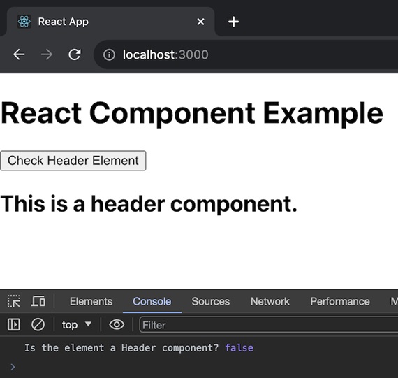Click the localhost:3000 address bar
Screen dimensions: 398x378
246,54
